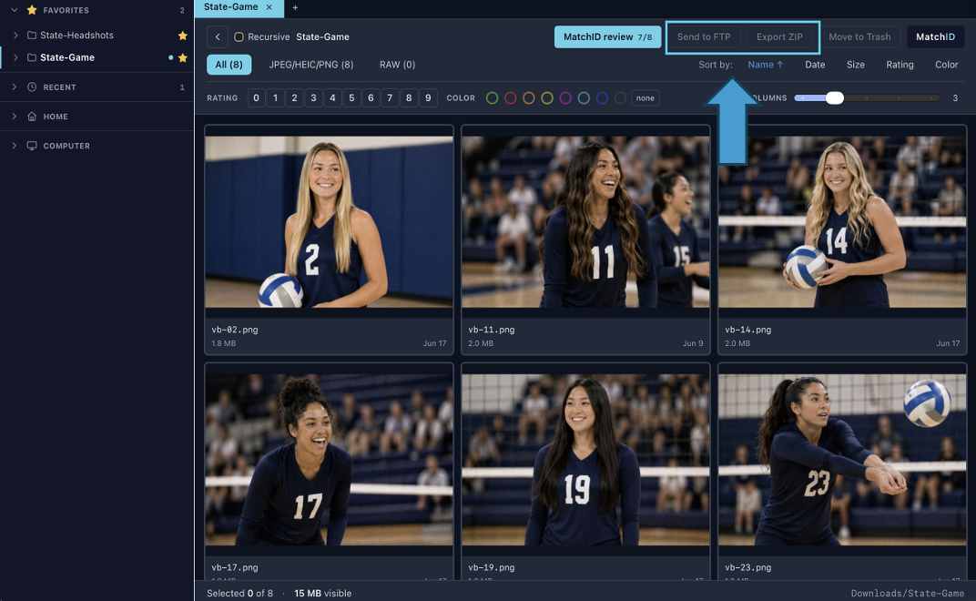This screenshot has width=976, height=601.
Task: Select the JPEG/HEIC/PNG (8) filter tab
Action: (x=311, y=65)
